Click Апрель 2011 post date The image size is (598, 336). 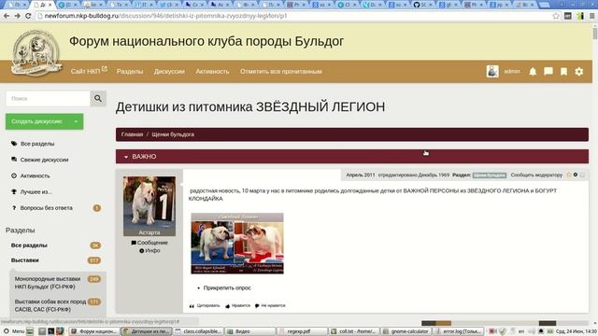point(361,175)
